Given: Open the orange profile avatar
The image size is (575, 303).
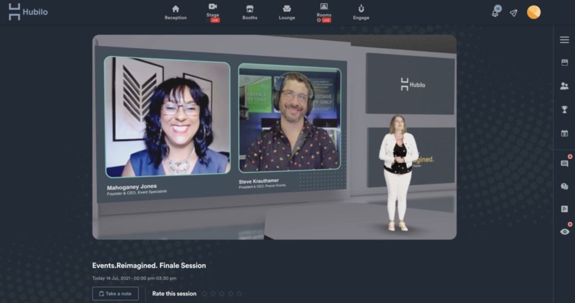Looking at the screenshot, I should (533, 12).
